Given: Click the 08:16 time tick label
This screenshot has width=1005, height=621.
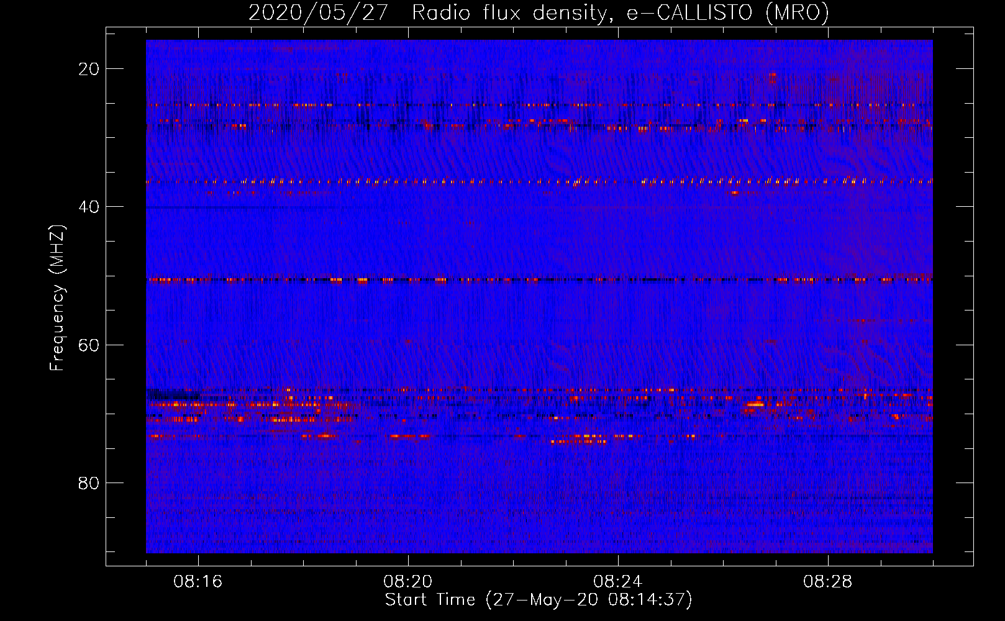Looking at the screenshot, I should pyautogui.click(x=198, y=582).
